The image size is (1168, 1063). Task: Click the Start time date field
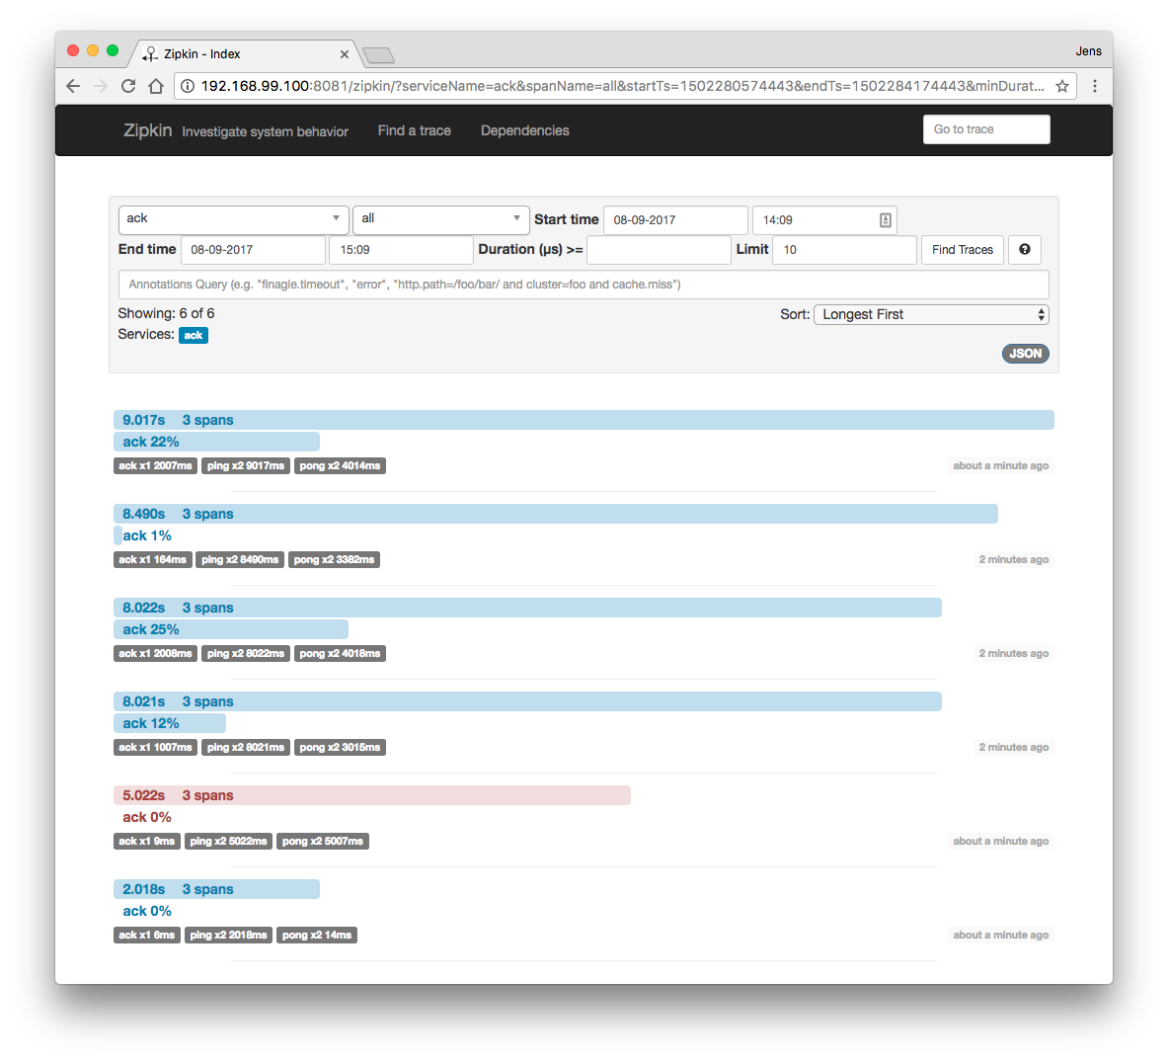(675, 220)
